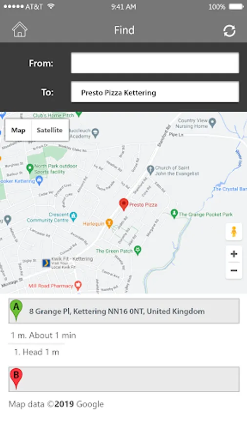Tap Crescent Community Centre marker
Image resolution: width=247 pixels, height=439 pixels.
73,217
